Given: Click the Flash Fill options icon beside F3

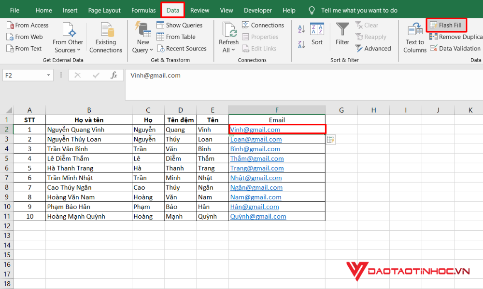Looking at the screenshot, I should tap(331, 139).
